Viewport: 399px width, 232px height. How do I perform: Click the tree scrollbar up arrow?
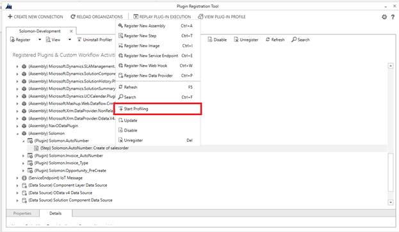[391, 66]
